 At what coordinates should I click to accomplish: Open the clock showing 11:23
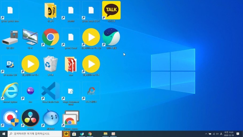click(229, 134)
